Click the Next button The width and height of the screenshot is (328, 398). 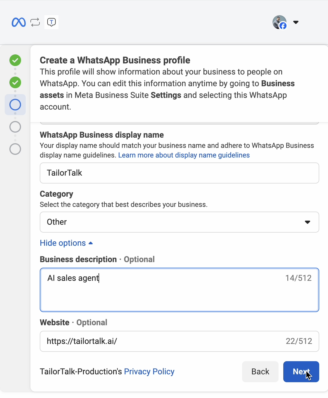(301, 372)
